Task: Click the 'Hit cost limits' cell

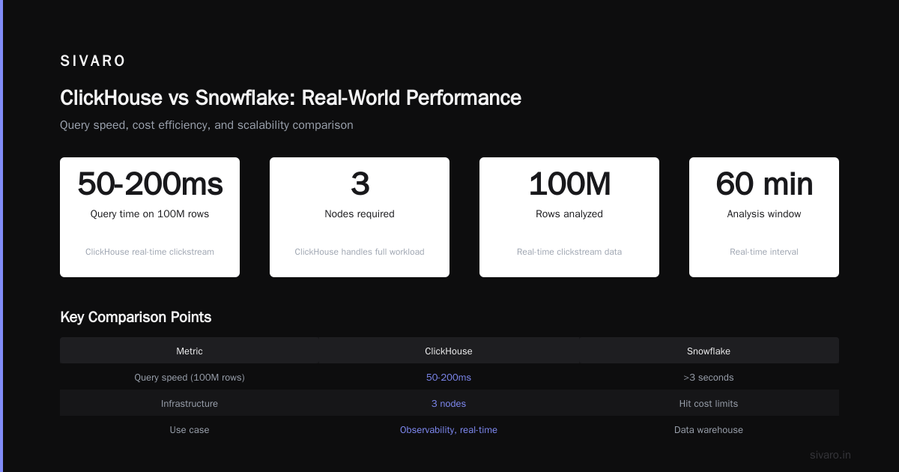Action: click(709, 404)
